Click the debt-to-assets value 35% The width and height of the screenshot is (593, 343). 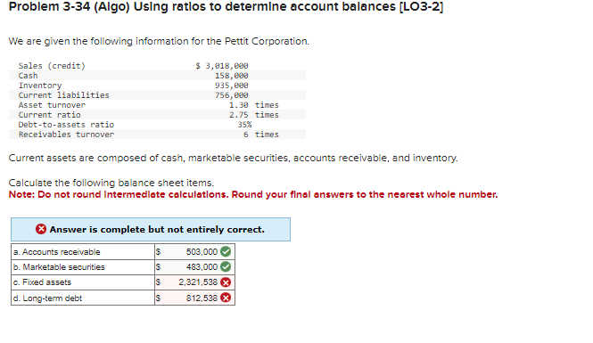pos(244,125)
